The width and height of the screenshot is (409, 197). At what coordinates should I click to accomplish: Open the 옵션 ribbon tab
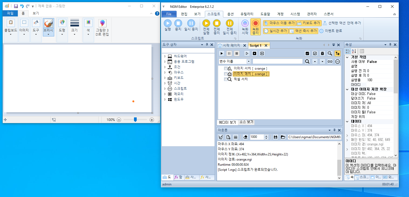231,14
